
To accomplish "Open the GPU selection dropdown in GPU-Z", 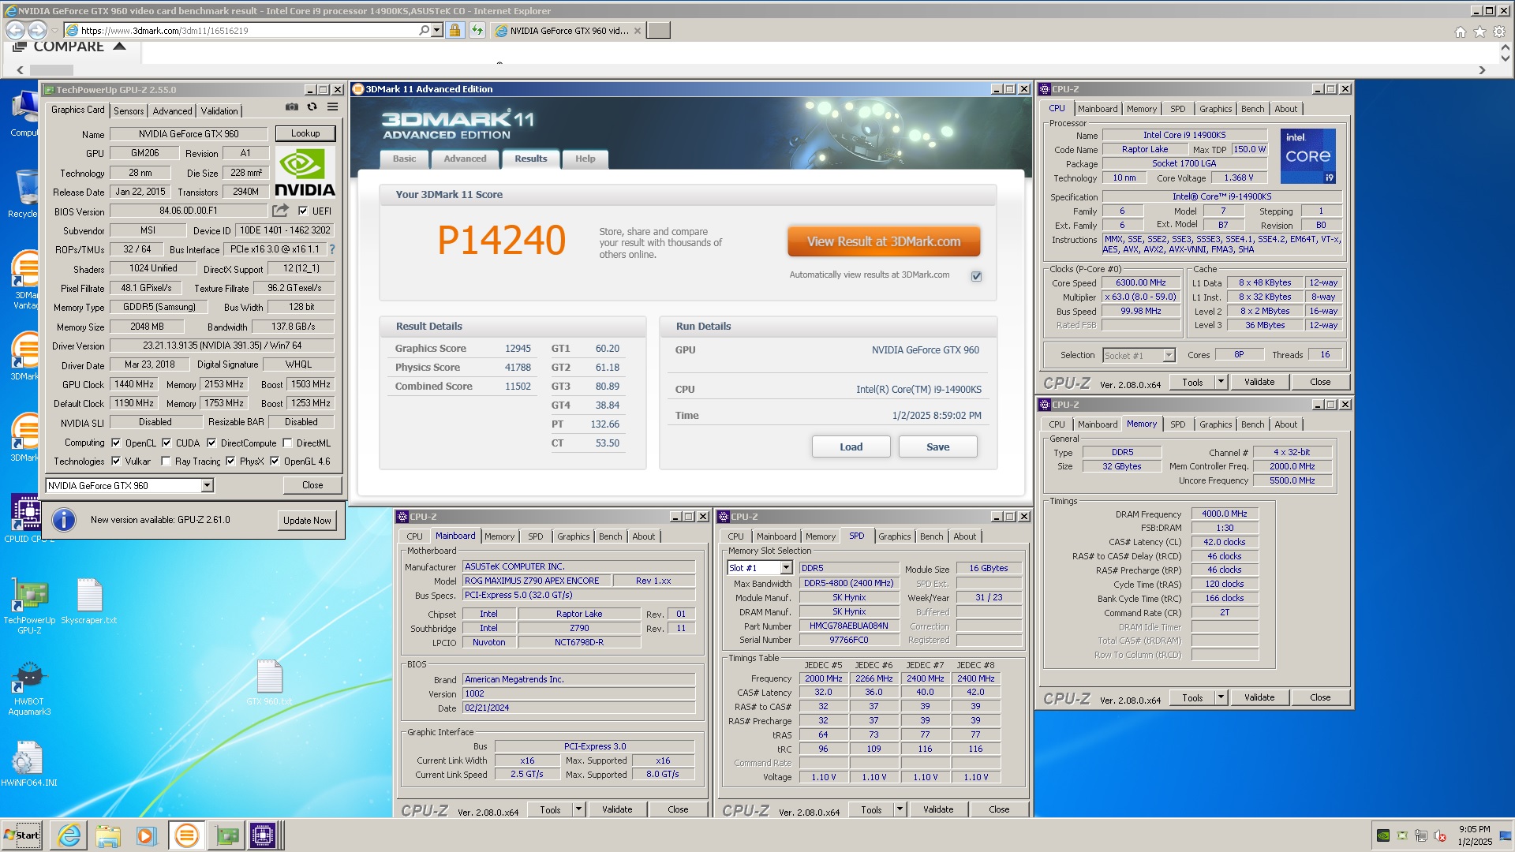I will [207, 485].
